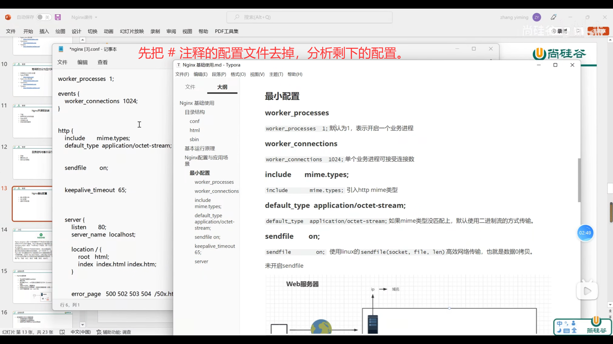Click the orange 共享 share button
Viewport: 613px width, 344px height.
(599, 31)
